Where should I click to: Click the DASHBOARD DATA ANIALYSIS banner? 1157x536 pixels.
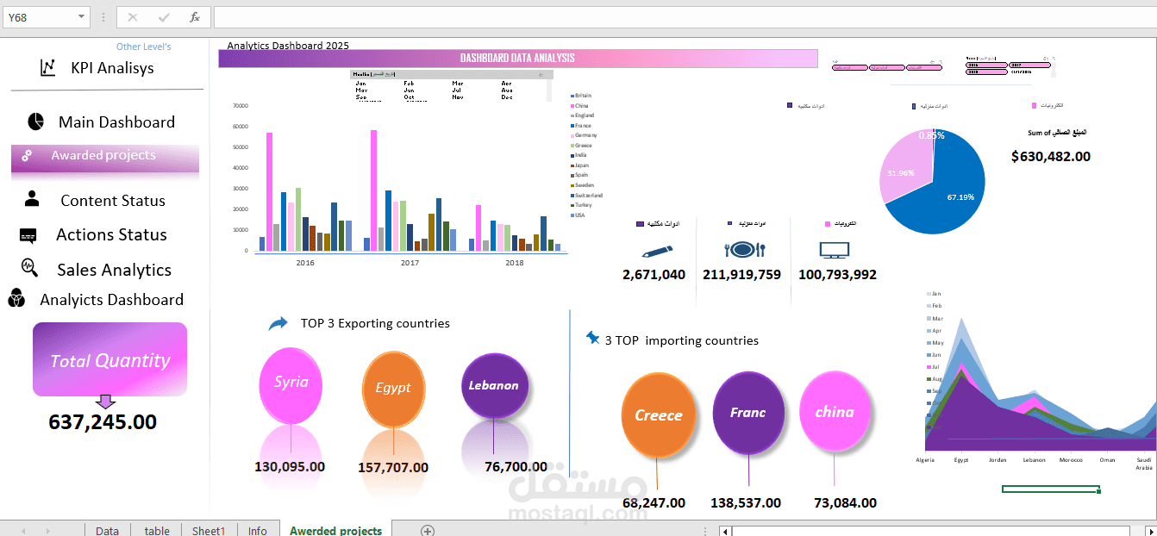[x=517, y=58]
